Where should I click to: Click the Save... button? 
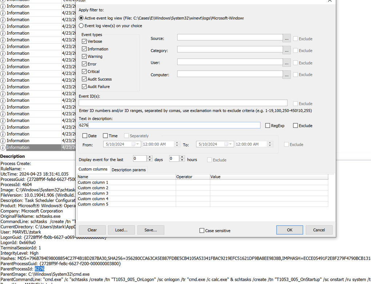click(151, 230)
